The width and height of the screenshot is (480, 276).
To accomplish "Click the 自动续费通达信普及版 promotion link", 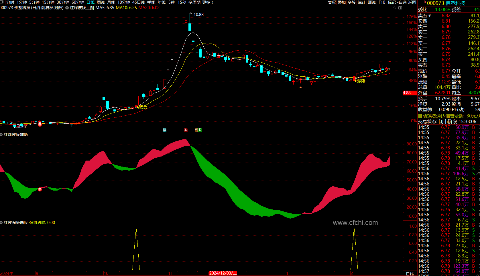I will [441, 116].
